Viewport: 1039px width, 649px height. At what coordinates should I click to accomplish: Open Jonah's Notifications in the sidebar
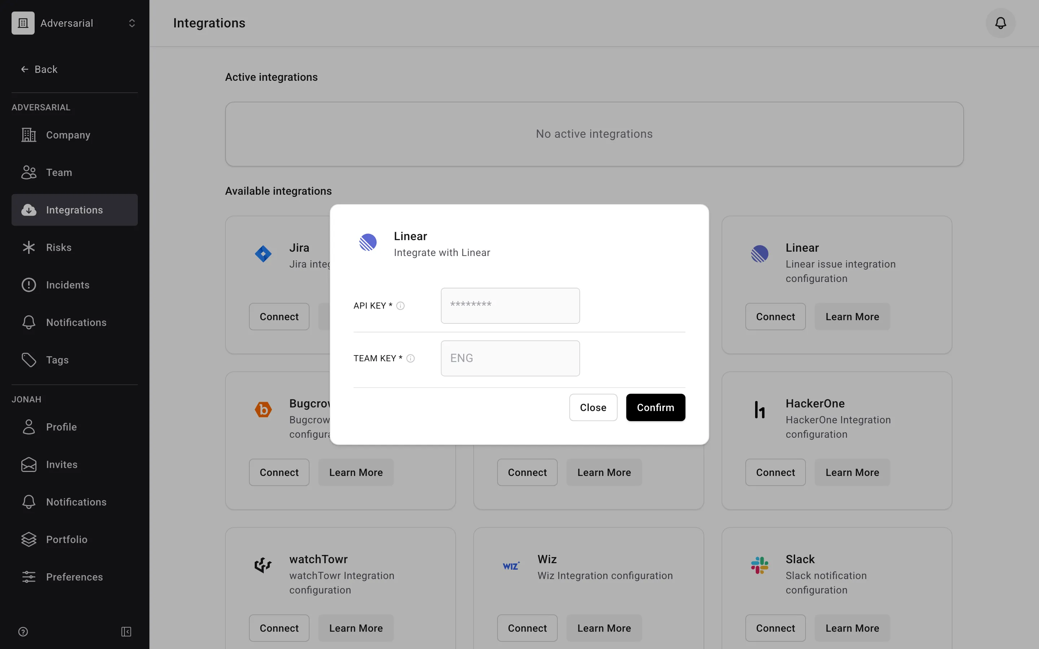click(75, 502)
